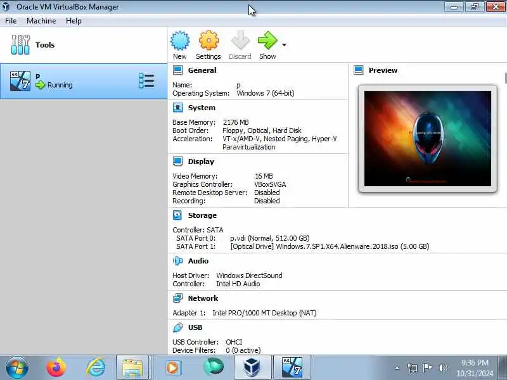Click the Audio section speaker icon
Screen dimensions: 507x380
coord(177,261)
